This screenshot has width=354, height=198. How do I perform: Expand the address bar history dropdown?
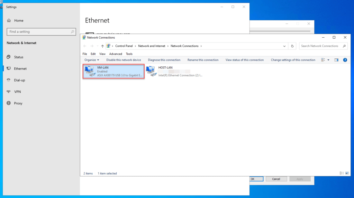click(284, 46)
